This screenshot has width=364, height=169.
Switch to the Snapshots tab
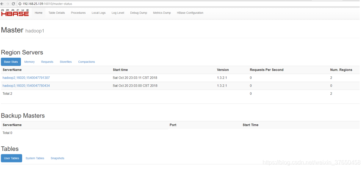point(57,158)
